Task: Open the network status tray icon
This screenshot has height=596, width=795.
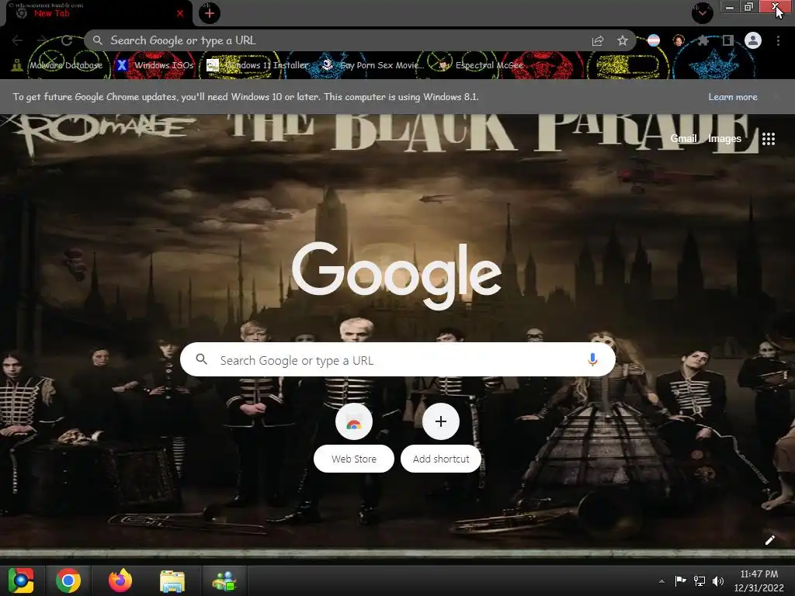Action: click(700, 580)
